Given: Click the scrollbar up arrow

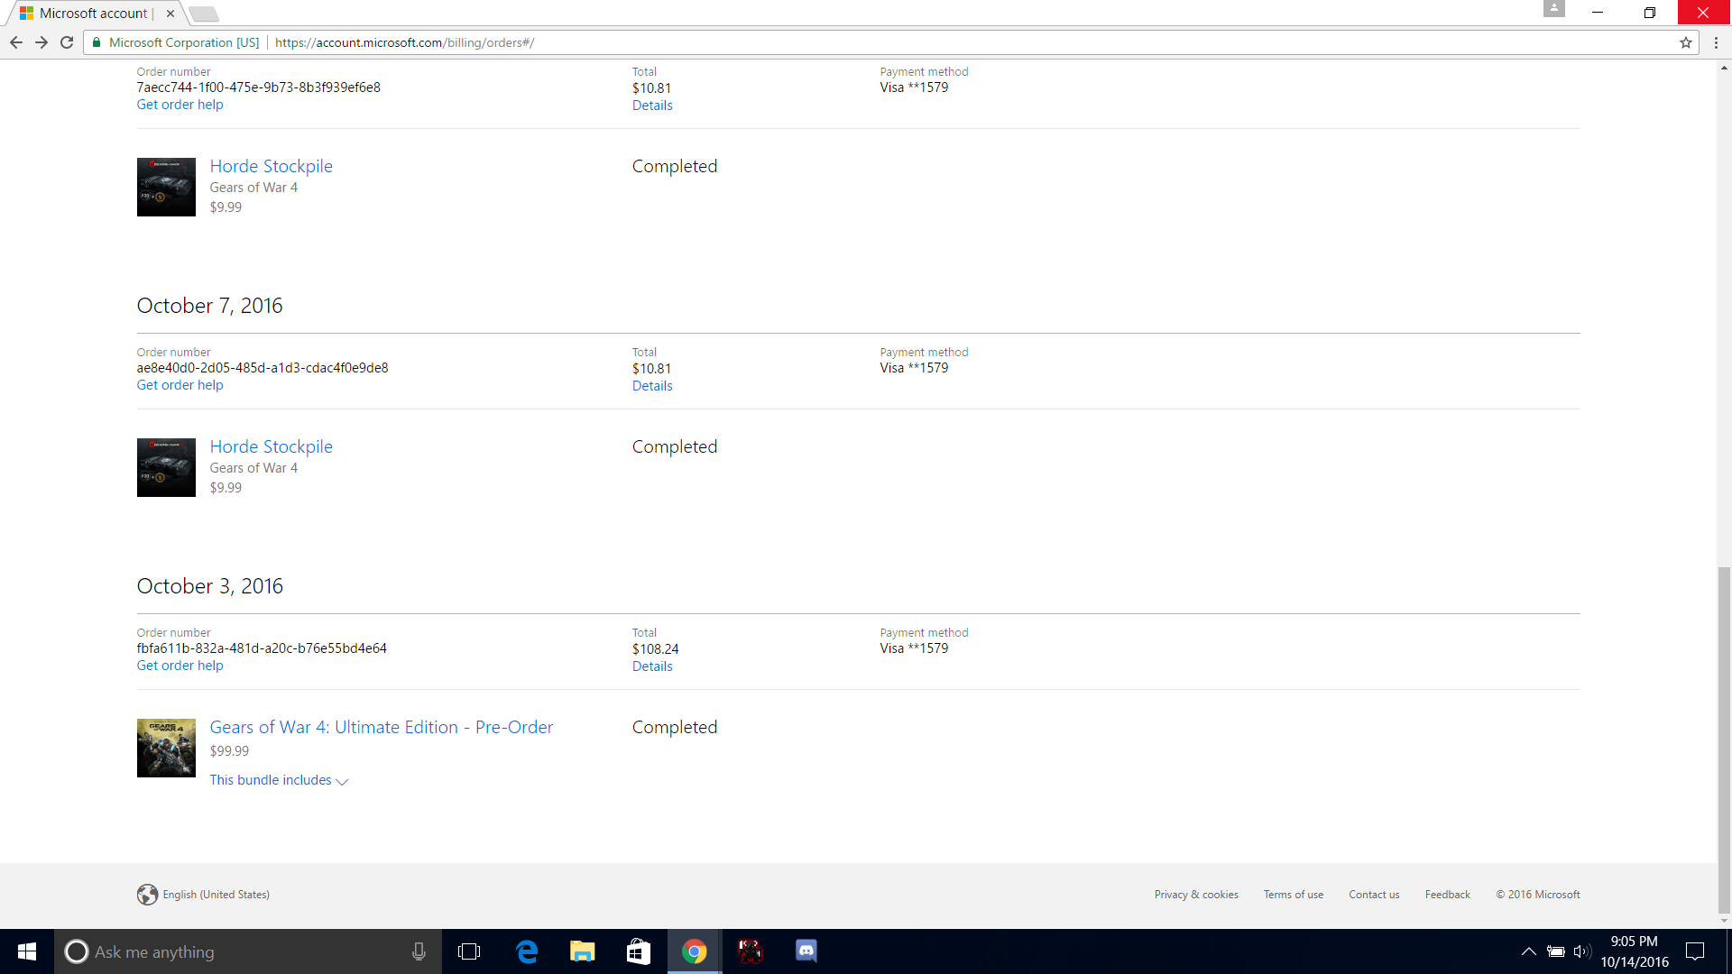Looking at the screenshot, I should point(1724,68).
